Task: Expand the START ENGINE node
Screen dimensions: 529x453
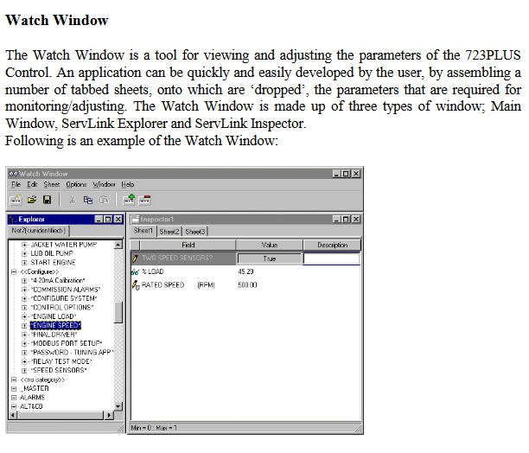Action: 24,263
